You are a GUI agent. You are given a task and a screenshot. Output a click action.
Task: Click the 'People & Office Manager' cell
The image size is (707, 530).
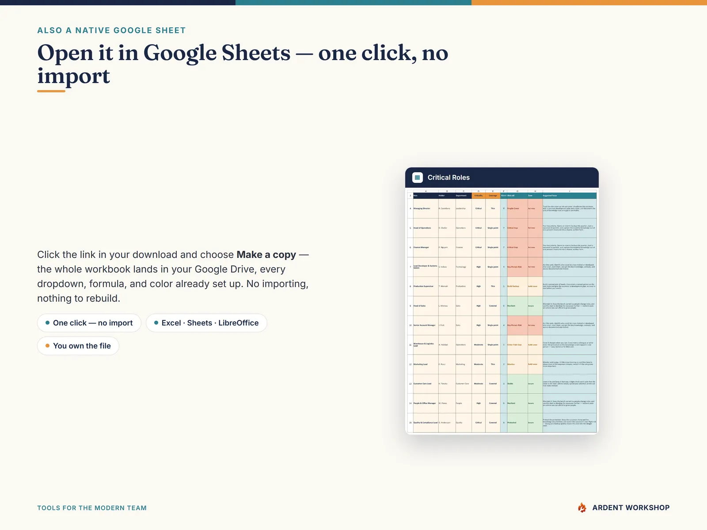(x=426, y=403)
